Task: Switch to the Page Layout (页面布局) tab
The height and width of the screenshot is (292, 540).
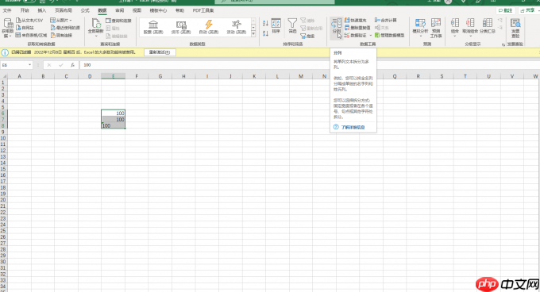Action: pos(64,10)
